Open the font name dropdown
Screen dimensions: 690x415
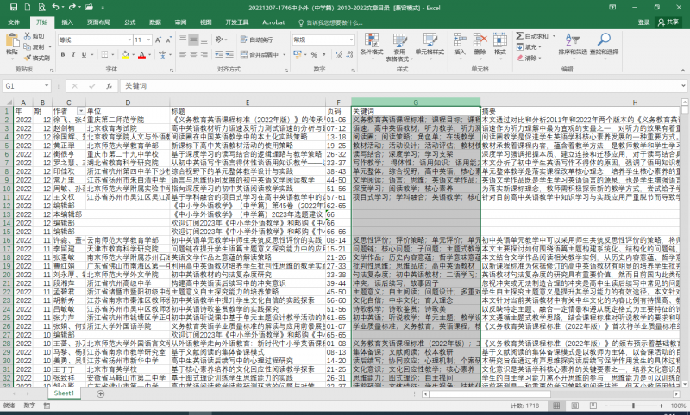129,40
